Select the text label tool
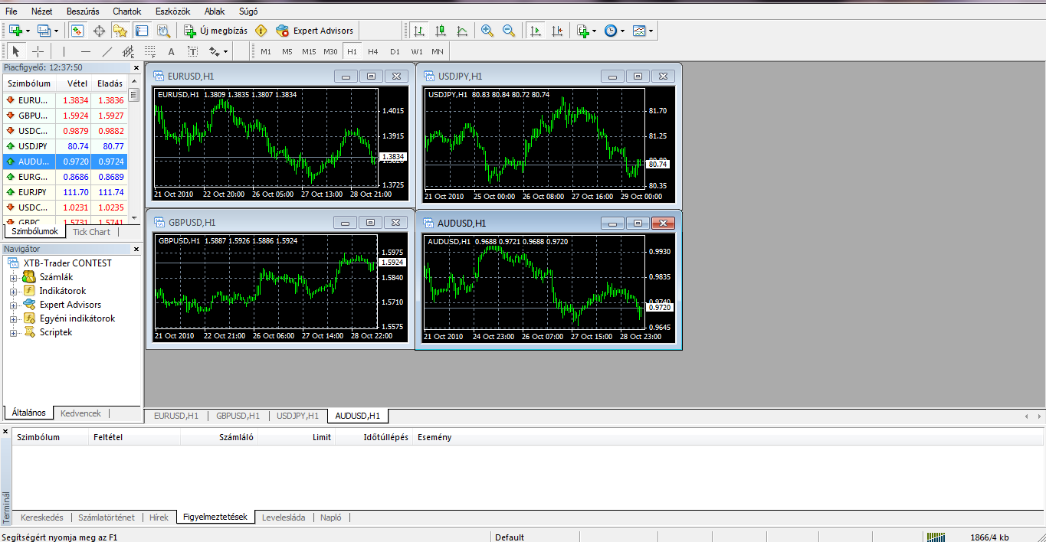The image size is (1046, 542). (x=193, y=51)
